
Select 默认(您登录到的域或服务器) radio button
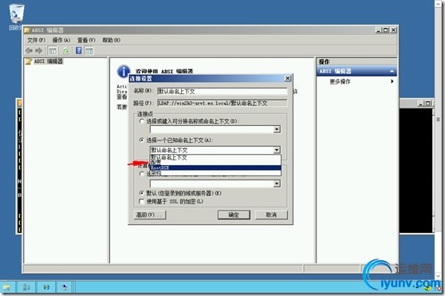pyautogui.click(x=142, y=193)
